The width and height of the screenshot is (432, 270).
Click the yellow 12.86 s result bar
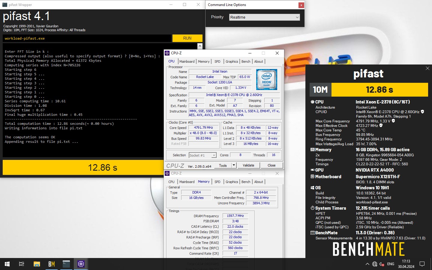coord(83,167)
